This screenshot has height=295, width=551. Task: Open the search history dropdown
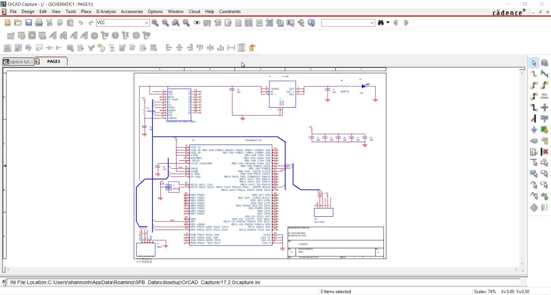click(372, 23)
